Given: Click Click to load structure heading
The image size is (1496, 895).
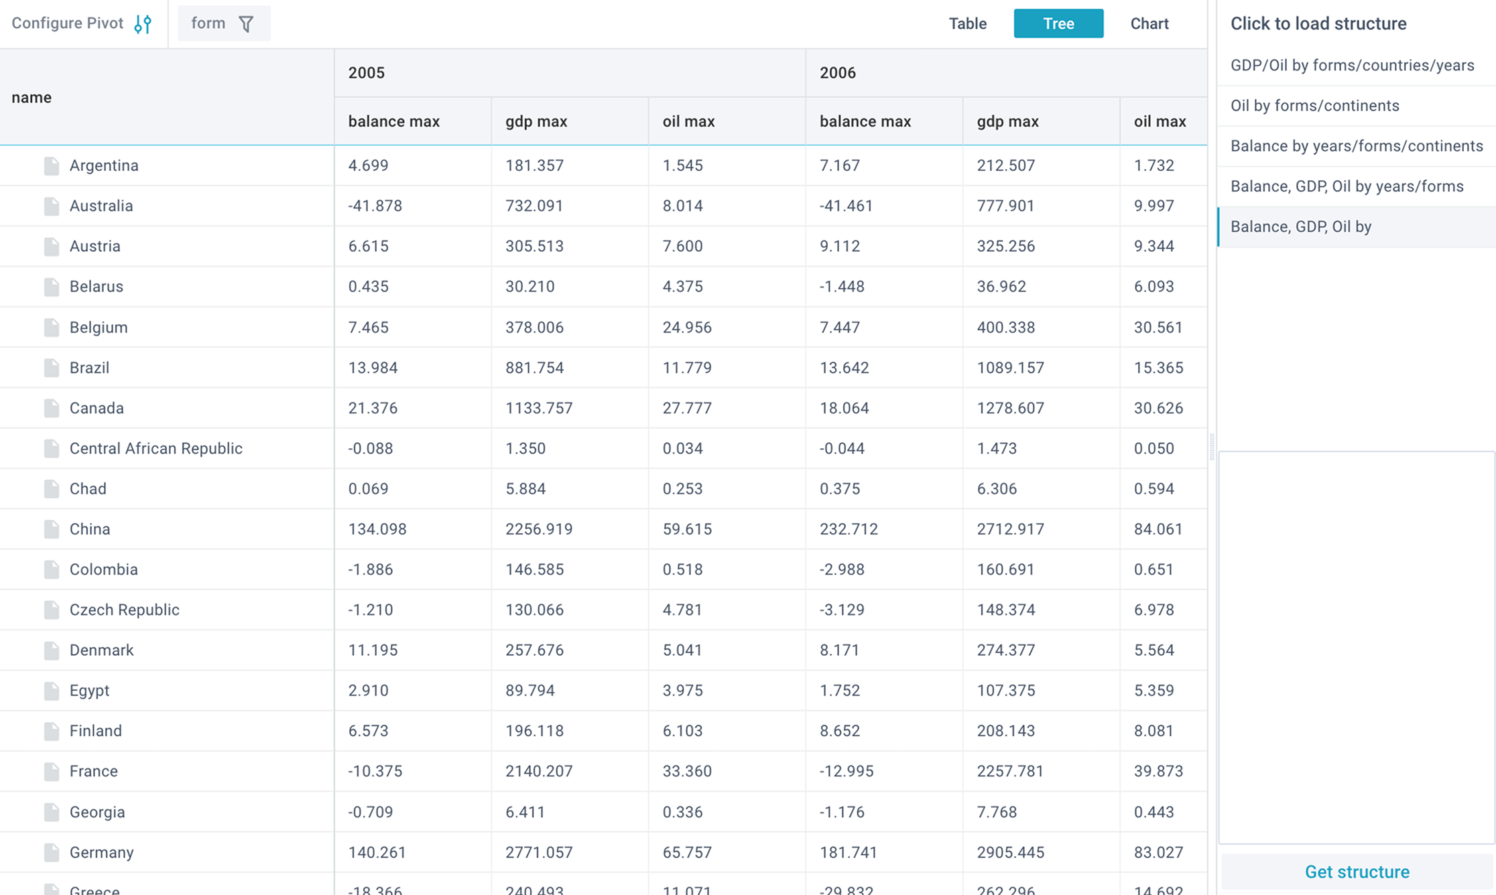Looking at the screenshot, I should pos(1318,23).
